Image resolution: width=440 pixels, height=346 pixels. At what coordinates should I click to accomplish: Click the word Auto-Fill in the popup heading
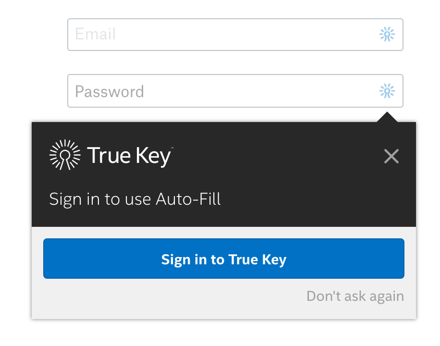(x=188, y=199)
